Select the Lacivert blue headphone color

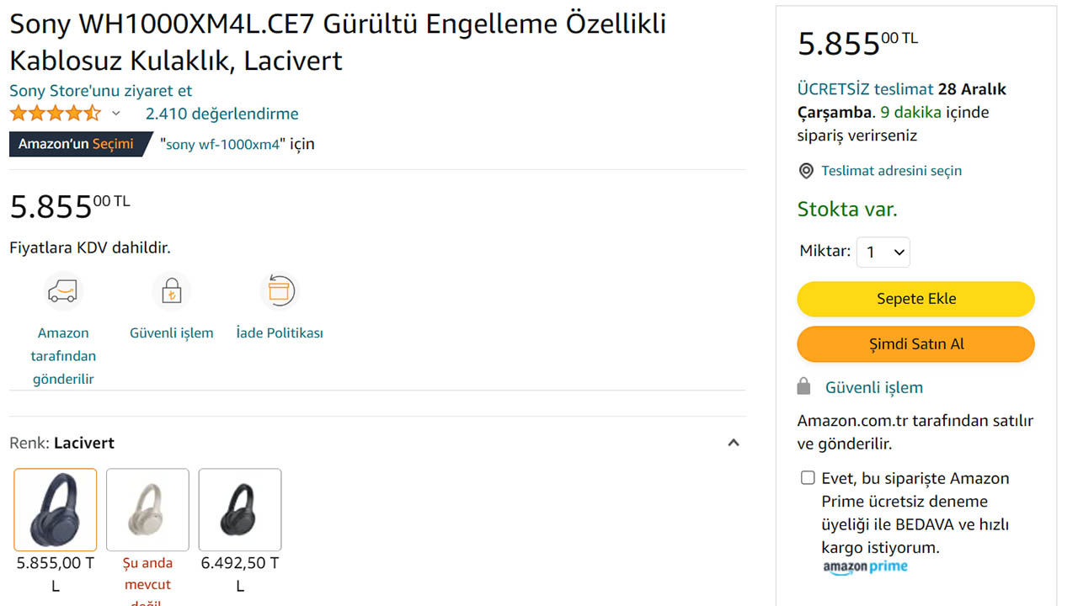[56, 509]
